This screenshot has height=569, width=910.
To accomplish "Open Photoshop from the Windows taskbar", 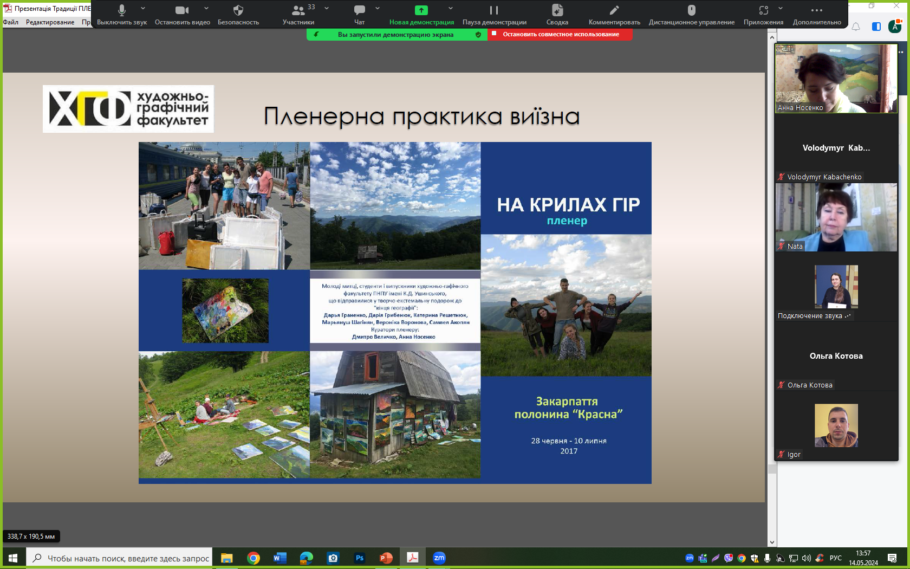I will (x=360, y=558).
